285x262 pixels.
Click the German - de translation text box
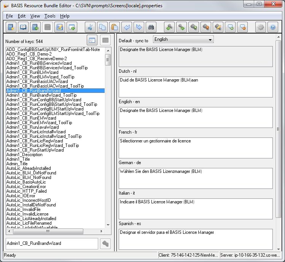(196, 178)
